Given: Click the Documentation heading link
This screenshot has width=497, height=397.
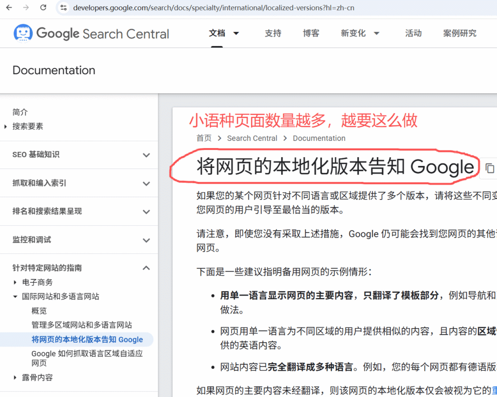Looking at the screenshot, I should tap(54, 70).
